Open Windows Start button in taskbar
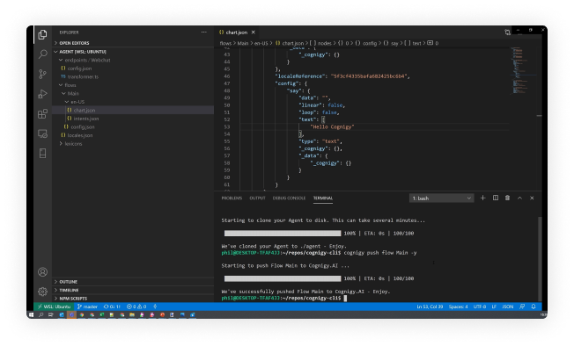The height and width of the screenshot is (346, 574). (31, 314)
